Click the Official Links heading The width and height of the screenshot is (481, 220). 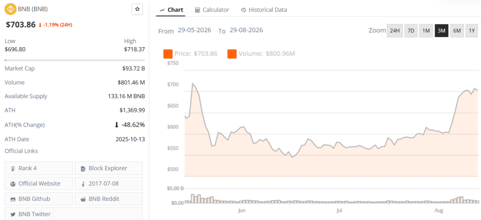click(21, 151)
